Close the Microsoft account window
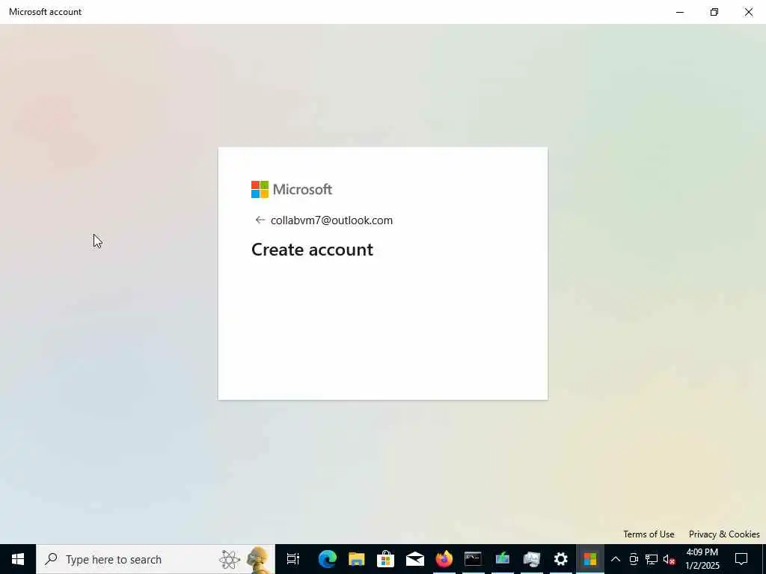766x574 pixels. coord(748,12)
